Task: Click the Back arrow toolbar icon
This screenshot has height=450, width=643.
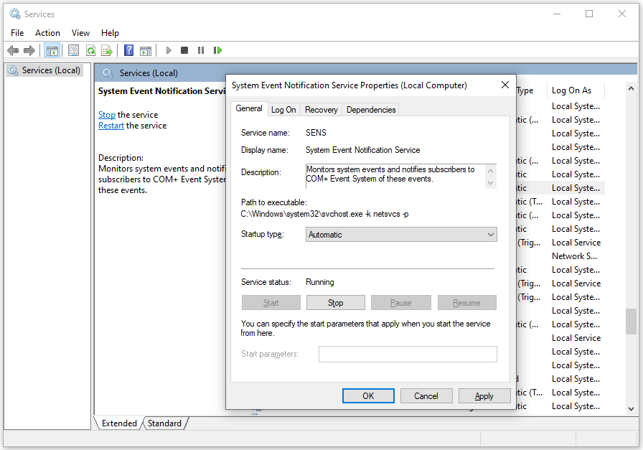Action: point(13,50)
